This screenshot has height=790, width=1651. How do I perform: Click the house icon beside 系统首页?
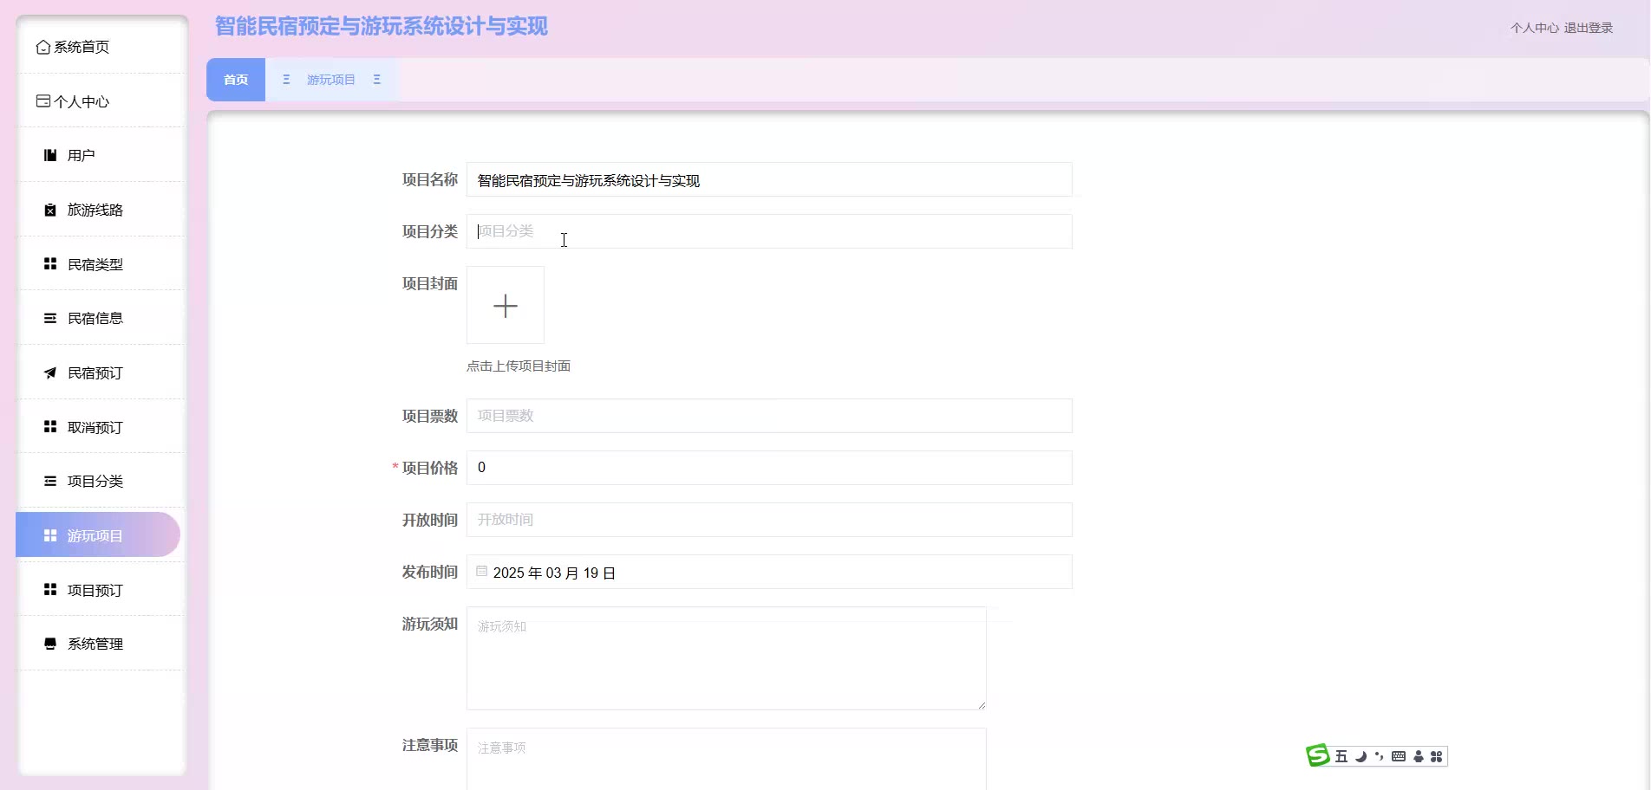pos(43,47)
